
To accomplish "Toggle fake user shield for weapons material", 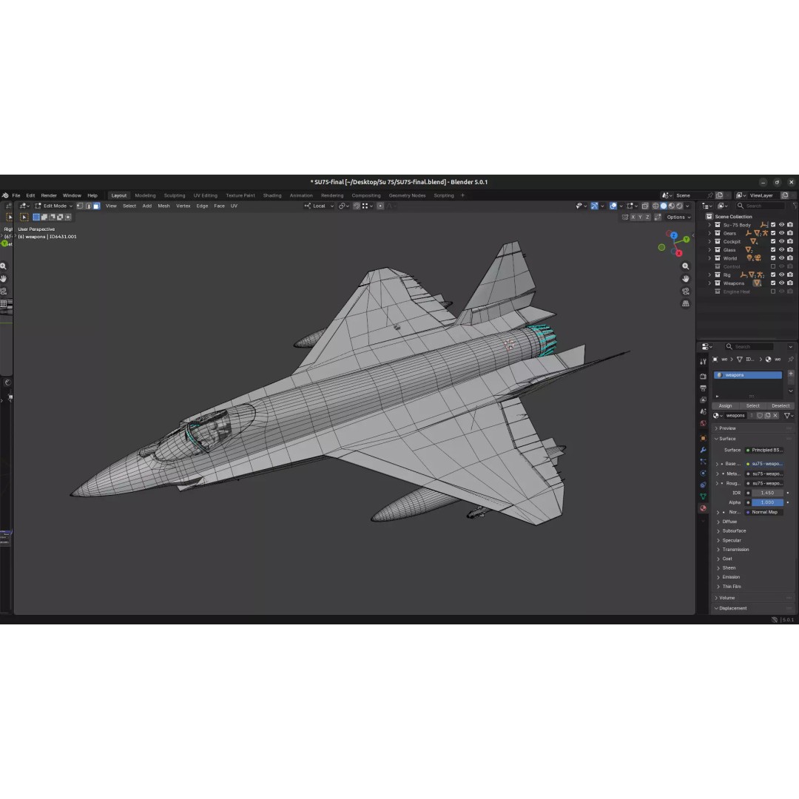I will [760, 416].
